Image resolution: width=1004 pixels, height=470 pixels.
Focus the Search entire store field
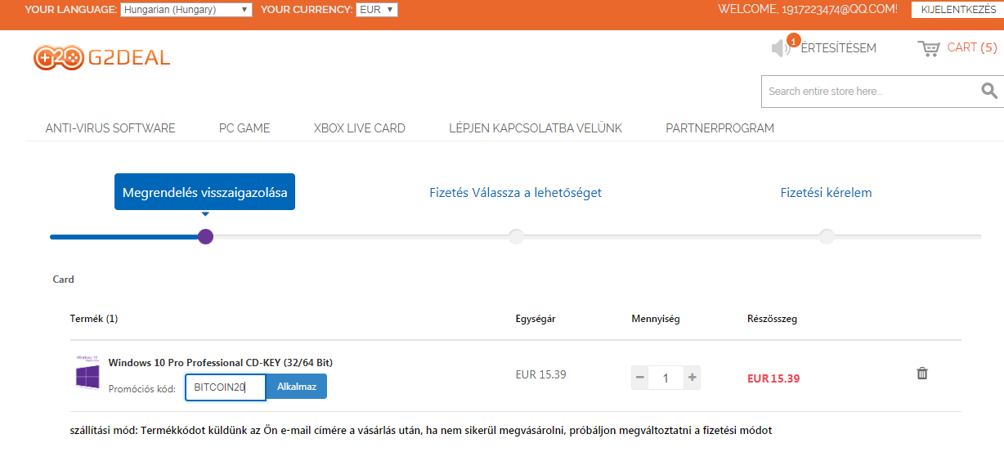point(870,92)
